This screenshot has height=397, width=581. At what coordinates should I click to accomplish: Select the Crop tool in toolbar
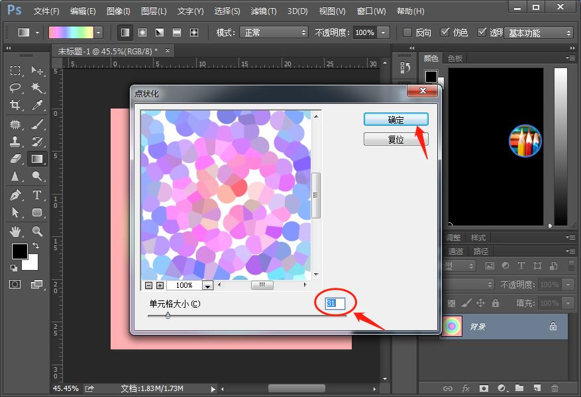click(16, 105)
